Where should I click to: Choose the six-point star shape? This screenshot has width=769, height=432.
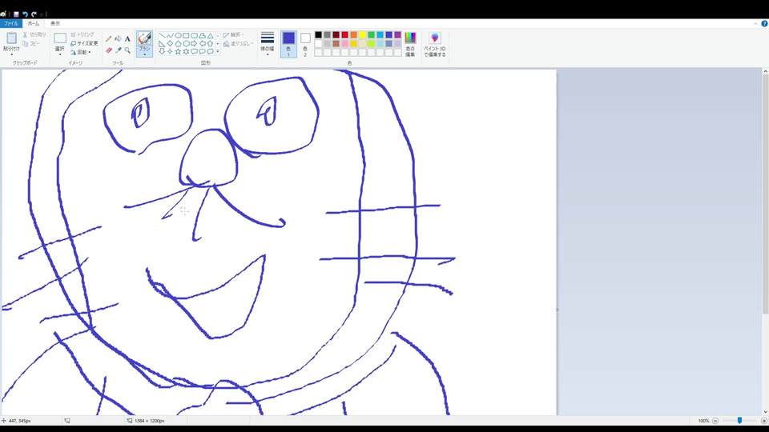(186, 51)
